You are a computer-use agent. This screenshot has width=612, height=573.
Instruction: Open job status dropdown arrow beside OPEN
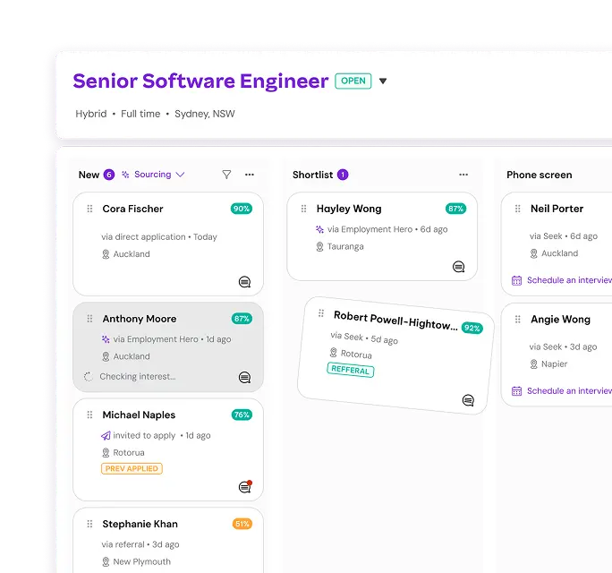(x=383, y=81)
